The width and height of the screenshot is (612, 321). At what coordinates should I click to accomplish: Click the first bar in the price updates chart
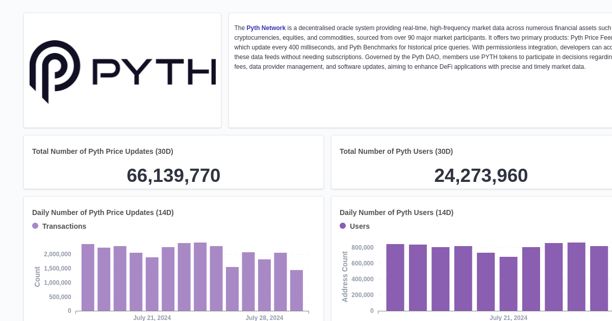pyautogui.click(x=88, y=278)
